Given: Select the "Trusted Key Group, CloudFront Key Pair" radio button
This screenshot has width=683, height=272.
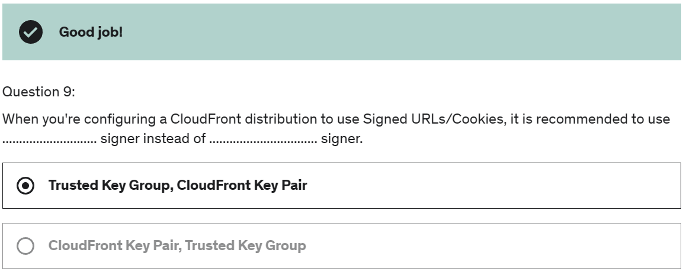Looking at the screenshot, I should point(25,186).
